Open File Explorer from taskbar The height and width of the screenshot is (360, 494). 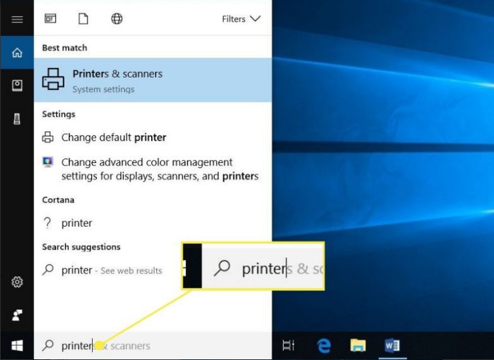[358, 346]
